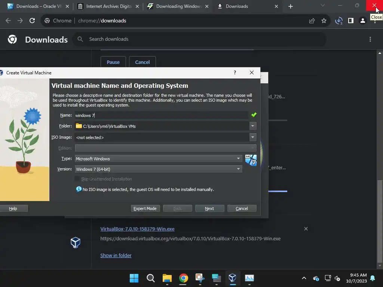Click the Name field containing windows 7

(161, 115)
